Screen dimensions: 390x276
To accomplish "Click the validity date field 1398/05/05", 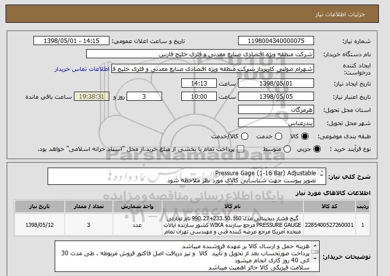I will click(x=276, y=97).
